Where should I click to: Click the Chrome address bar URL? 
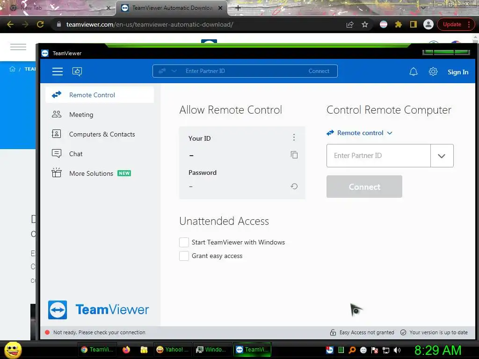150,24
